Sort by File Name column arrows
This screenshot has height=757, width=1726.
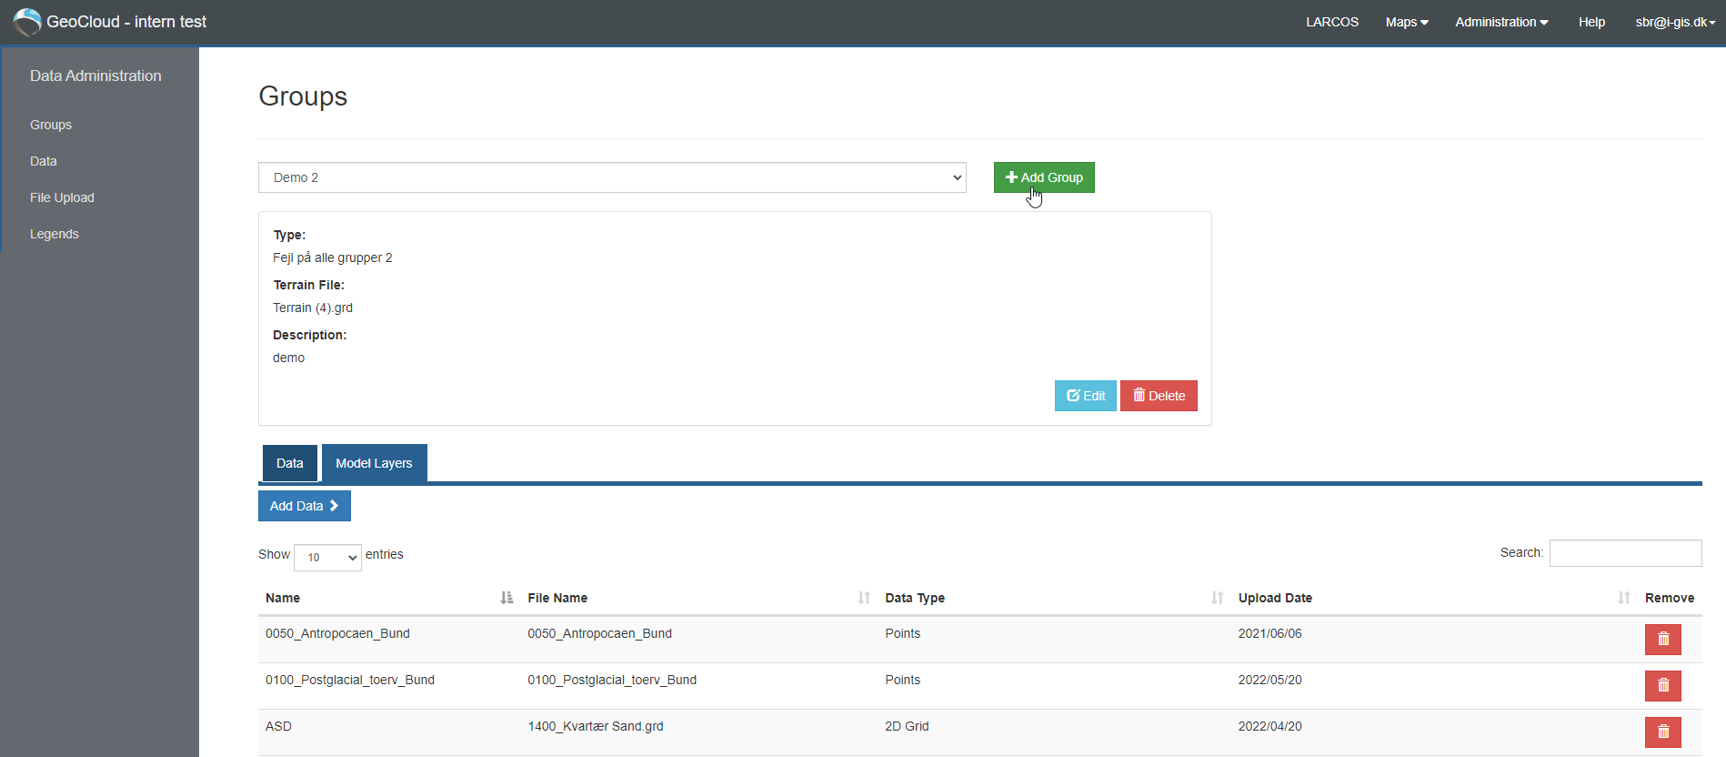(864, 598)
